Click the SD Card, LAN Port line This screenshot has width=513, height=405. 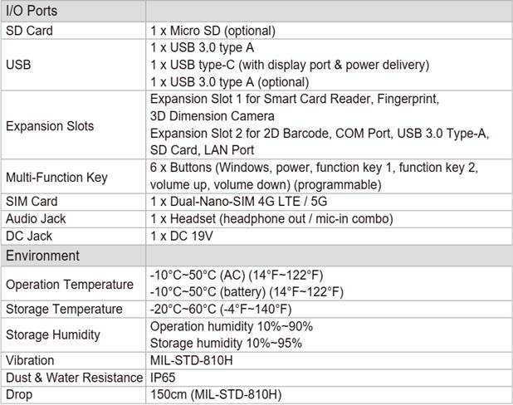click(203, 150)
